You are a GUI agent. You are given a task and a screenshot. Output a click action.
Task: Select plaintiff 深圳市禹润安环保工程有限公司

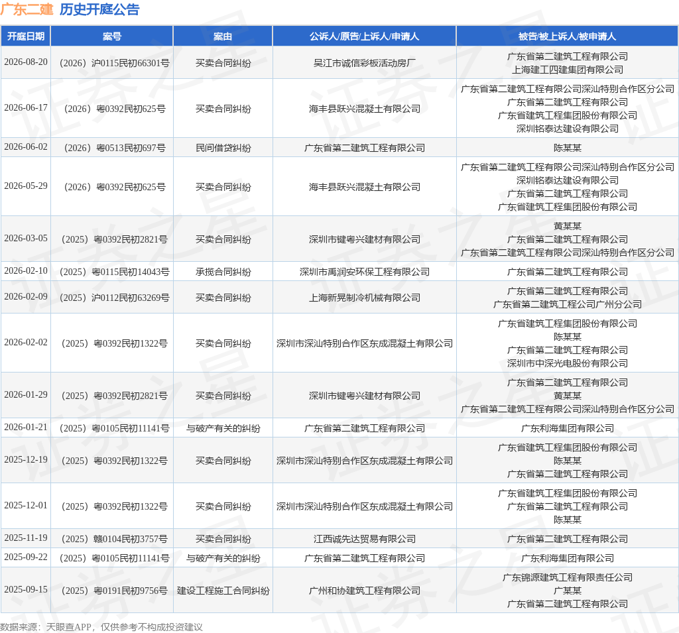(364, 272)
